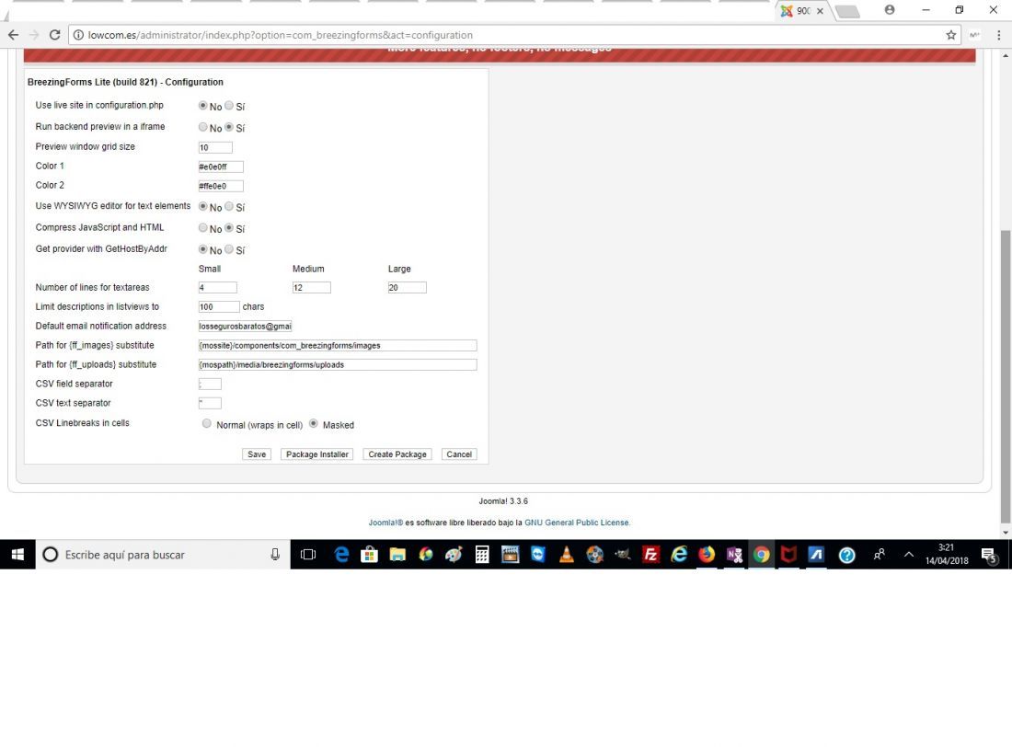Select Sí for Run backend preview in iframe
Viewport: 1012px width, 747px height.
tap(229, 127)
